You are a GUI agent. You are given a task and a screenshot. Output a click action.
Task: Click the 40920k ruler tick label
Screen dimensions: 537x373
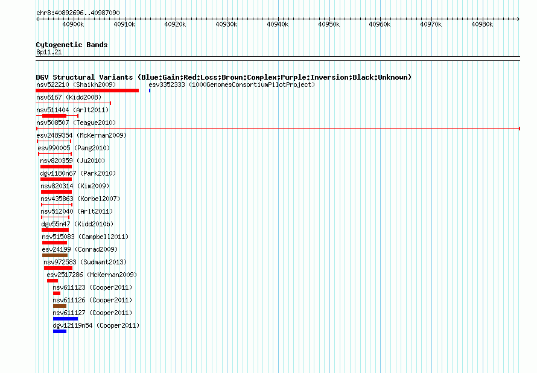(176, 24)
